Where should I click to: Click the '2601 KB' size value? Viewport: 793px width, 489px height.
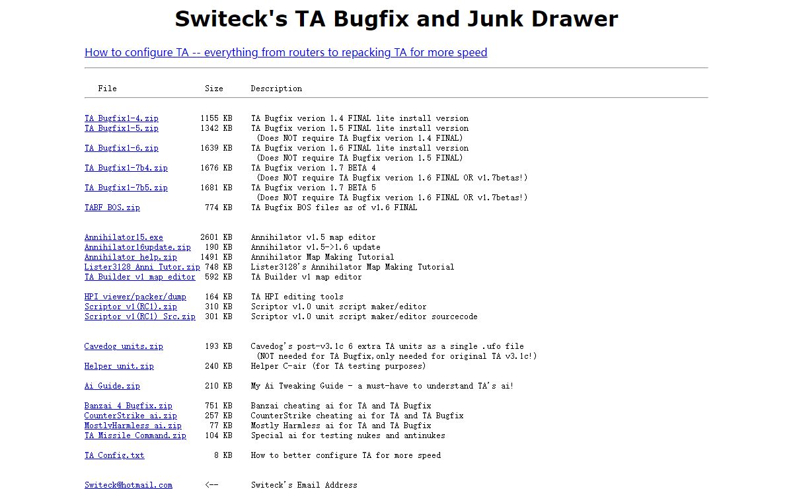216,237
